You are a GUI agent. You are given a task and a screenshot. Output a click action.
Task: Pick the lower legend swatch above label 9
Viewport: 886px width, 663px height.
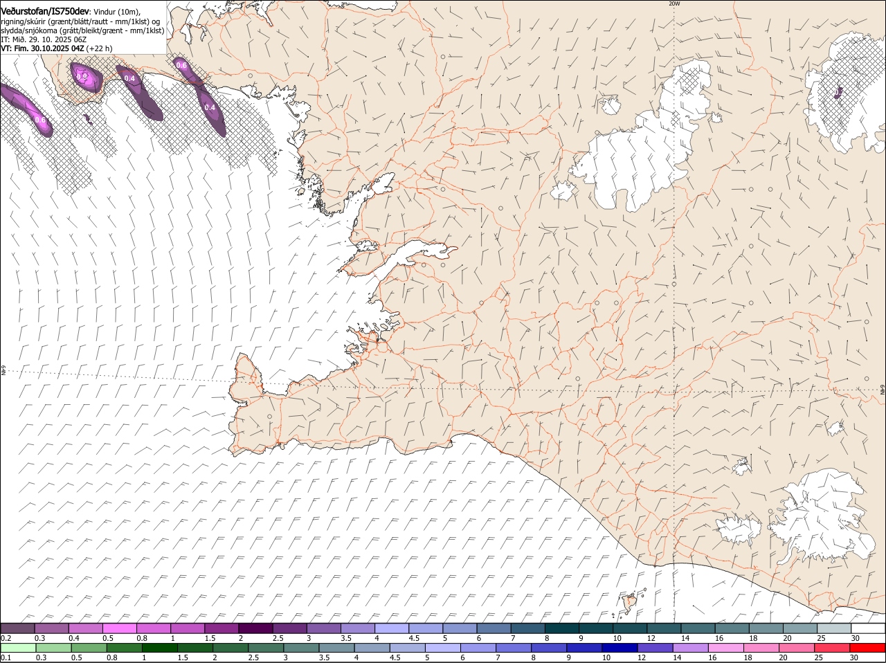click(x=584, y=648)
